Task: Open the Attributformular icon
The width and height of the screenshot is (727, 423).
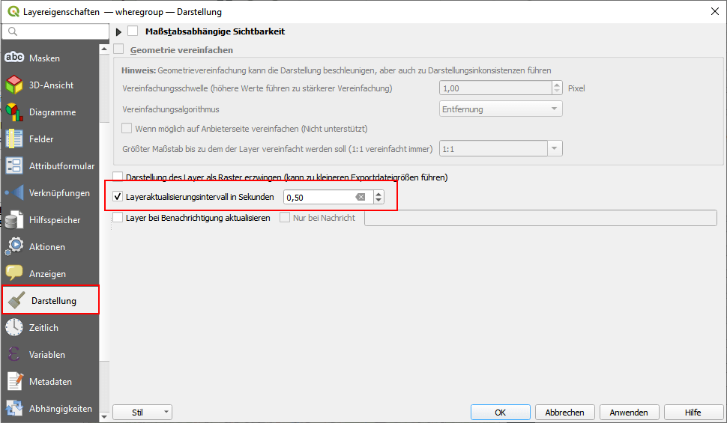Action: point(15,166)
